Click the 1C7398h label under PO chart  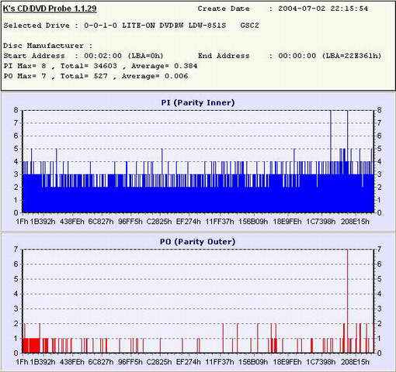click(x=321, y=362)
